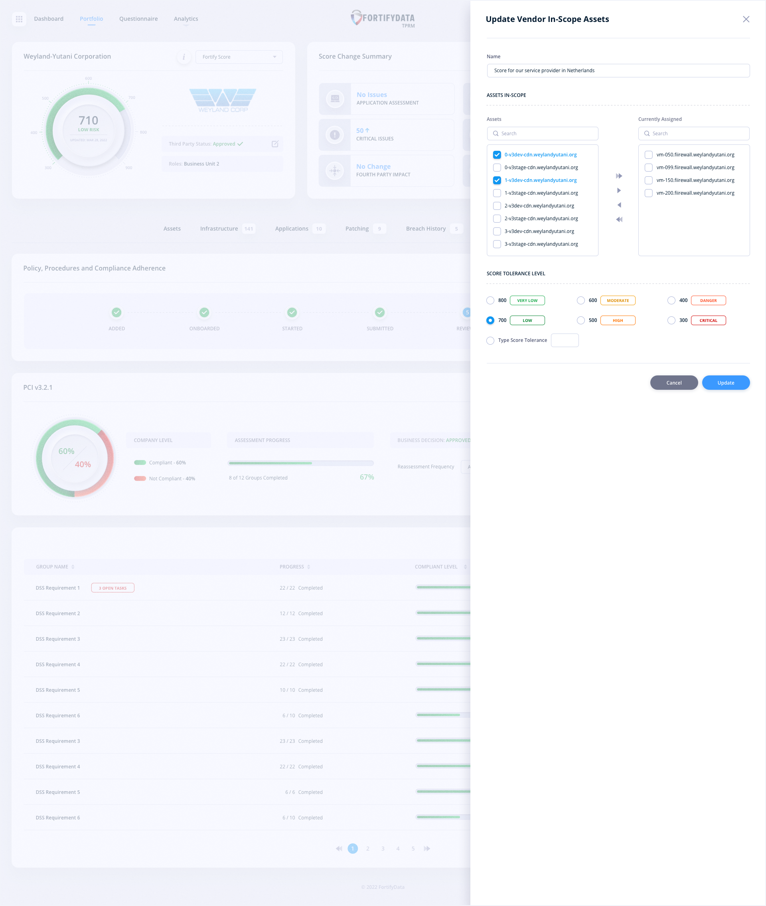
Task: Uncheck 0-v3dev-cdn.weylandyutani.org asset
Action: pos(497,154)
